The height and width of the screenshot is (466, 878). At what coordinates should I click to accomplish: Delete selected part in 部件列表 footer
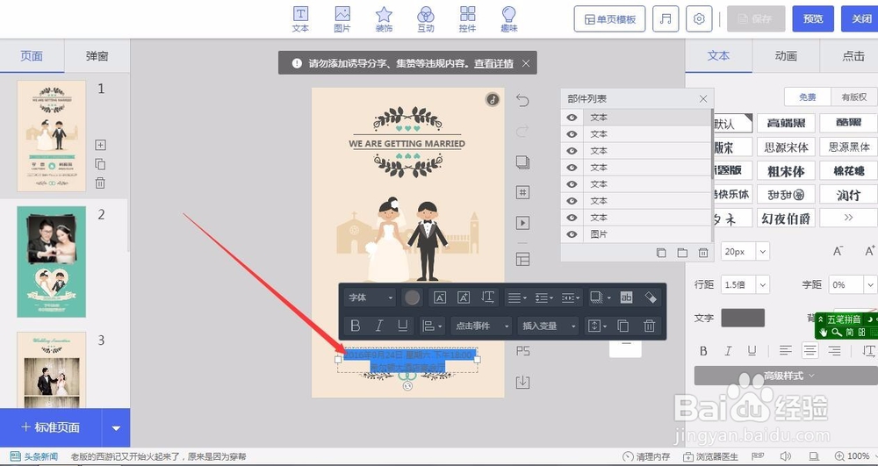[x=703, y=253]
